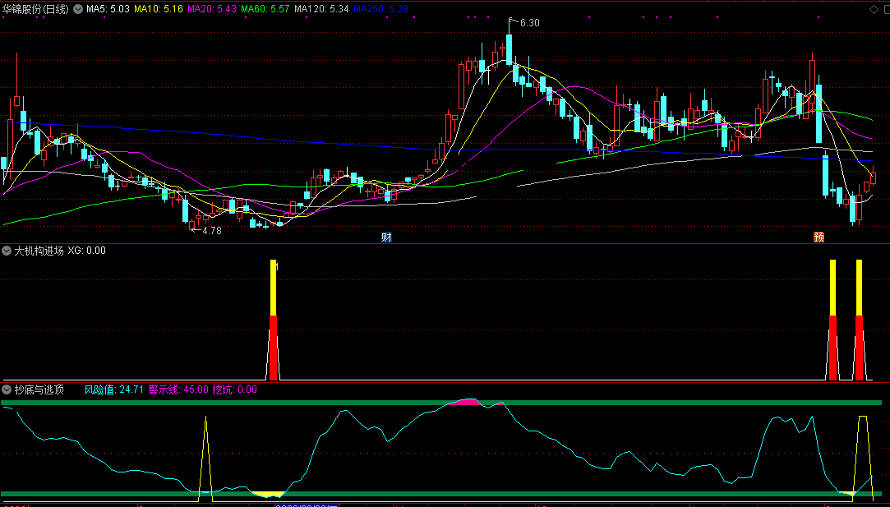Screen dimensions: 890x507
Task: Click the MA10: 5.16 moving average label
Action: [159, 9]
